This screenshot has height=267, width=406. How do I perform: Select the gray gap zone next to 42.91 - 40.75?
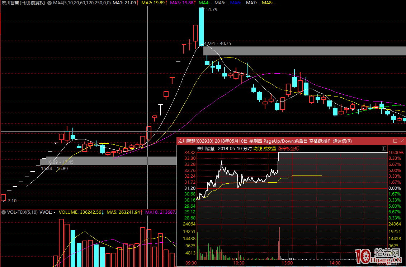click(x=304, y=51)
